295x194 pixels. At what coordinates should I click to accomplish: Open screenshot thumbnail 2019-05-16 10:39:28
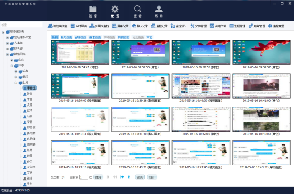[141, 86]
